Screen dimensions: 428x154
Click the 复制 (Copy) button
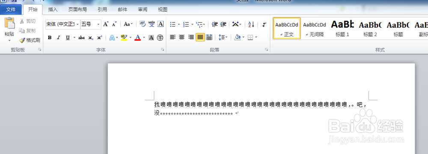pos(27,31)
